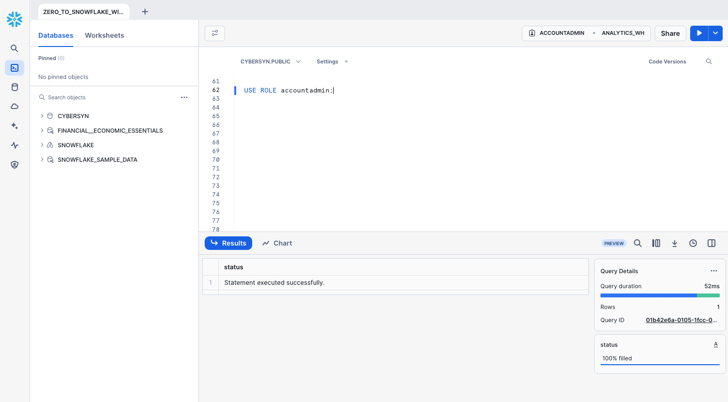The height and width of the screenshot is (402, 728).
Task: Open query history via the clock icon
Action: [693, 243]
